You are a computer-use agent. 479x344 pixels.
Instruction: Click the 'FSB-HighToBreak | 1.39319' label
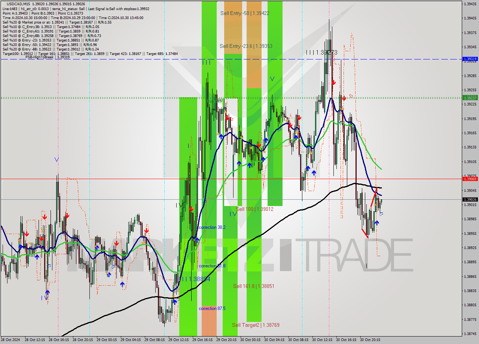tap(48, 57)
